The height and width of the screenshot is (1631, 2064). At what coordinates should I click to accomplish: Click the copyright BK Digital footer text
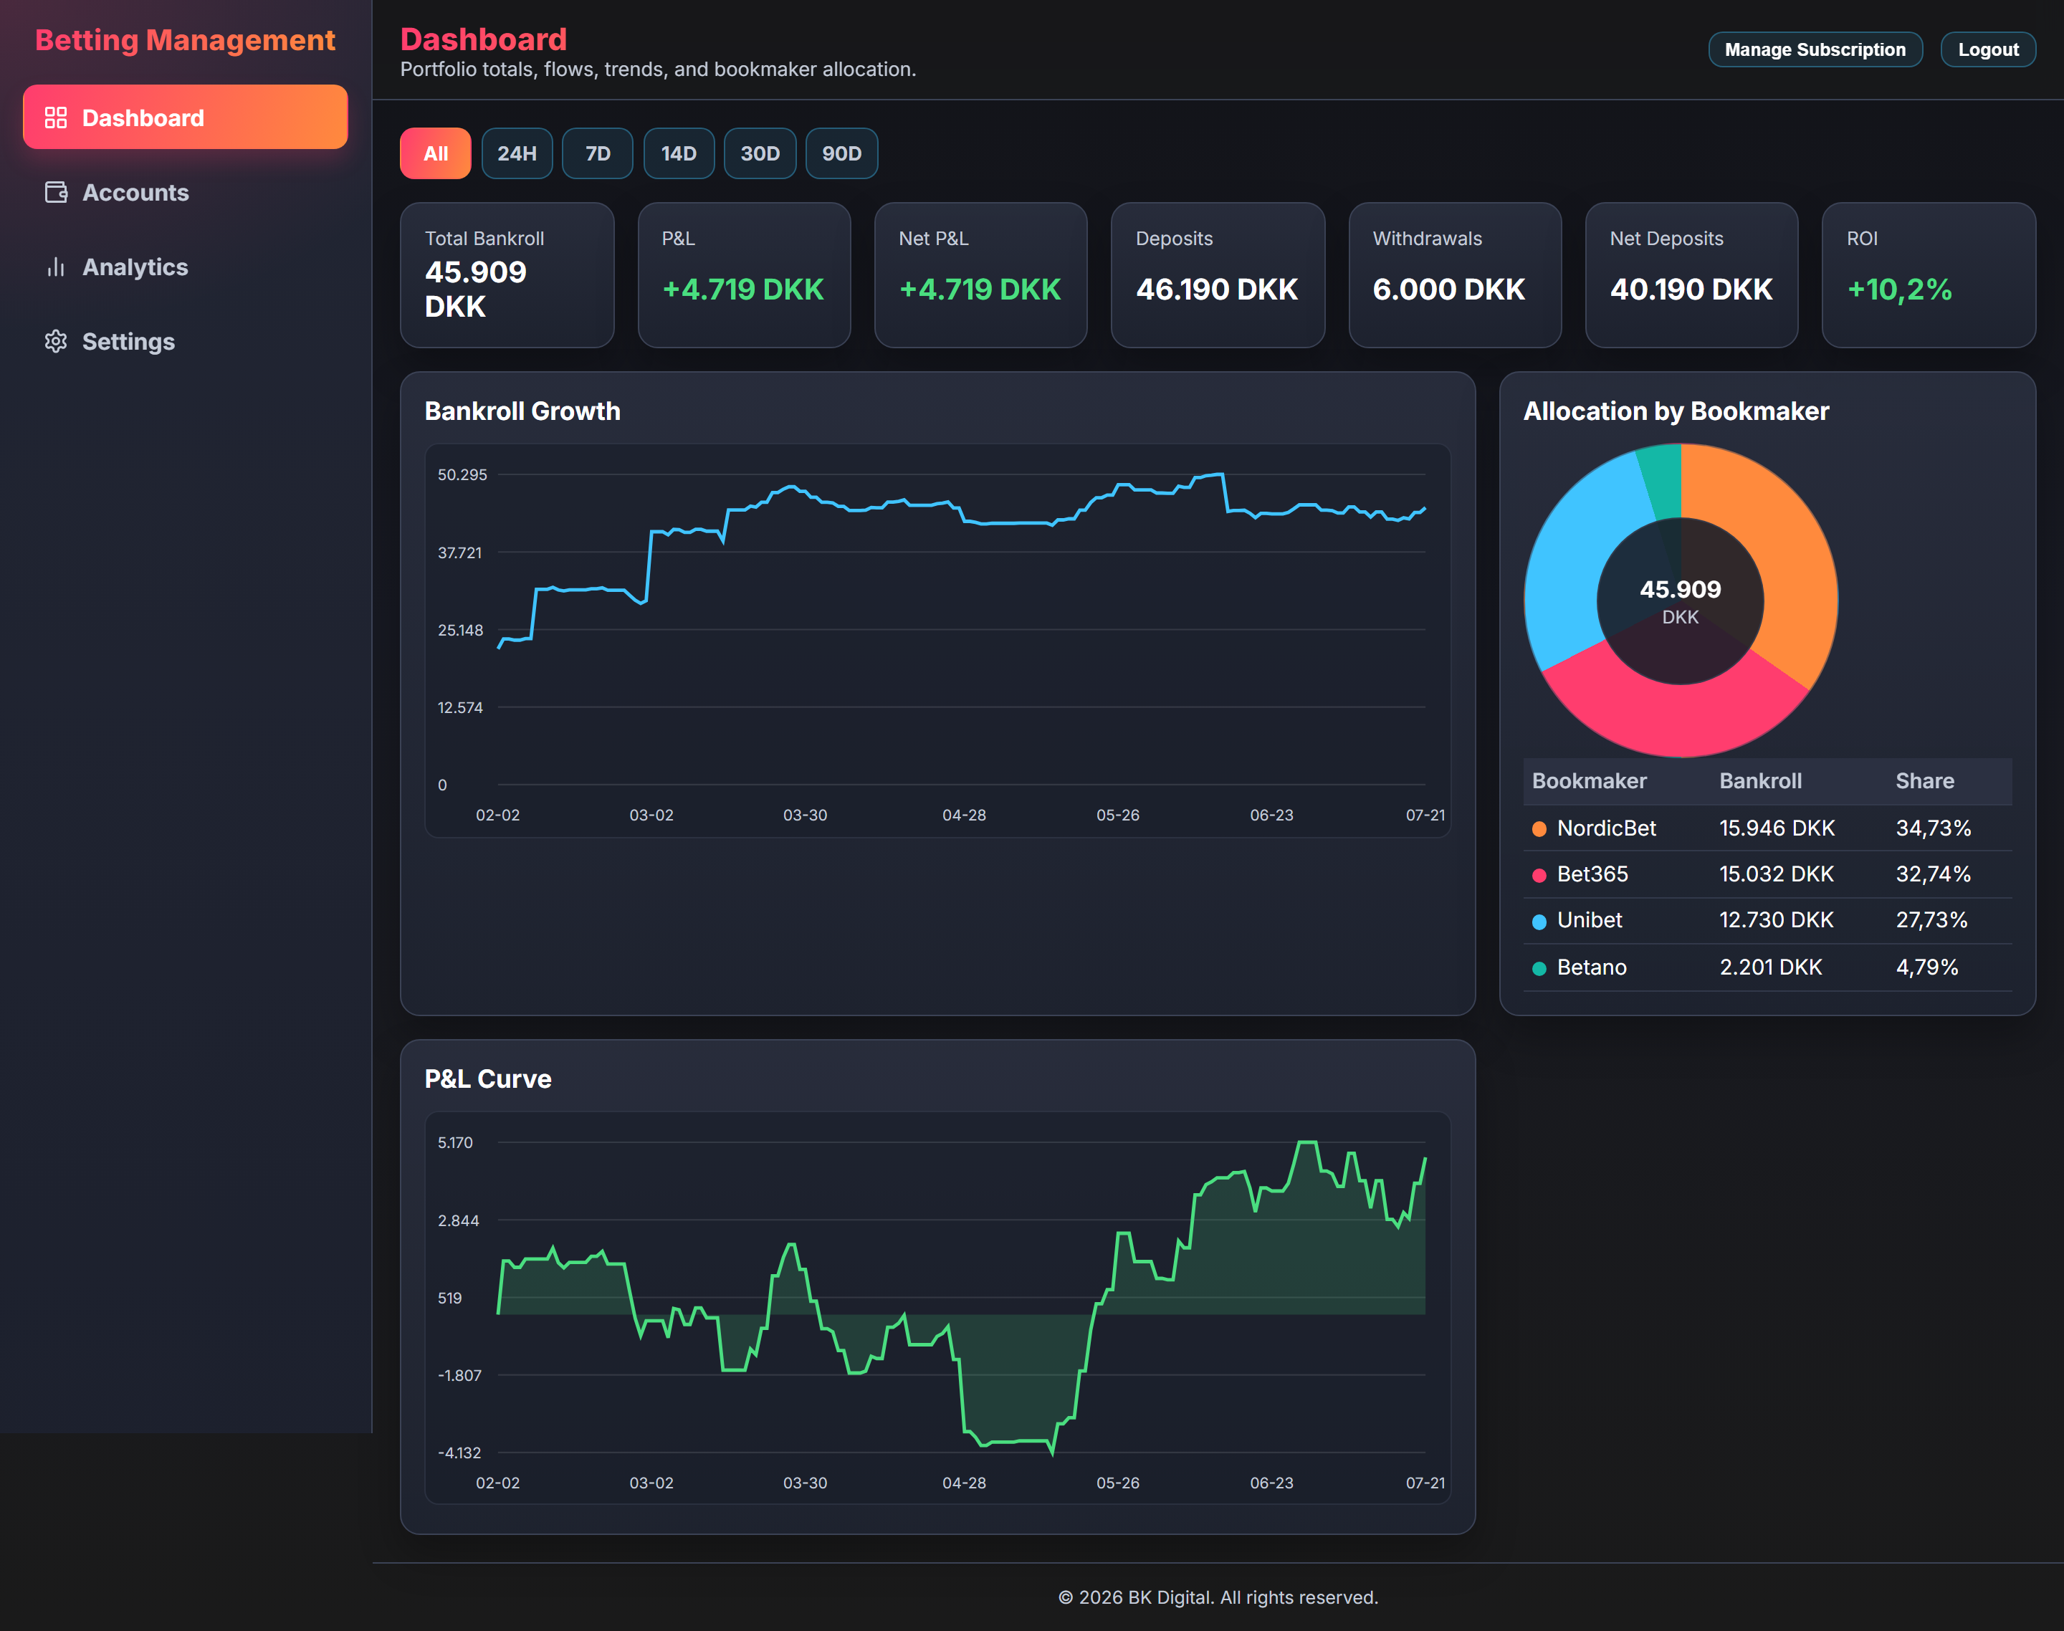[1218, 1597]
